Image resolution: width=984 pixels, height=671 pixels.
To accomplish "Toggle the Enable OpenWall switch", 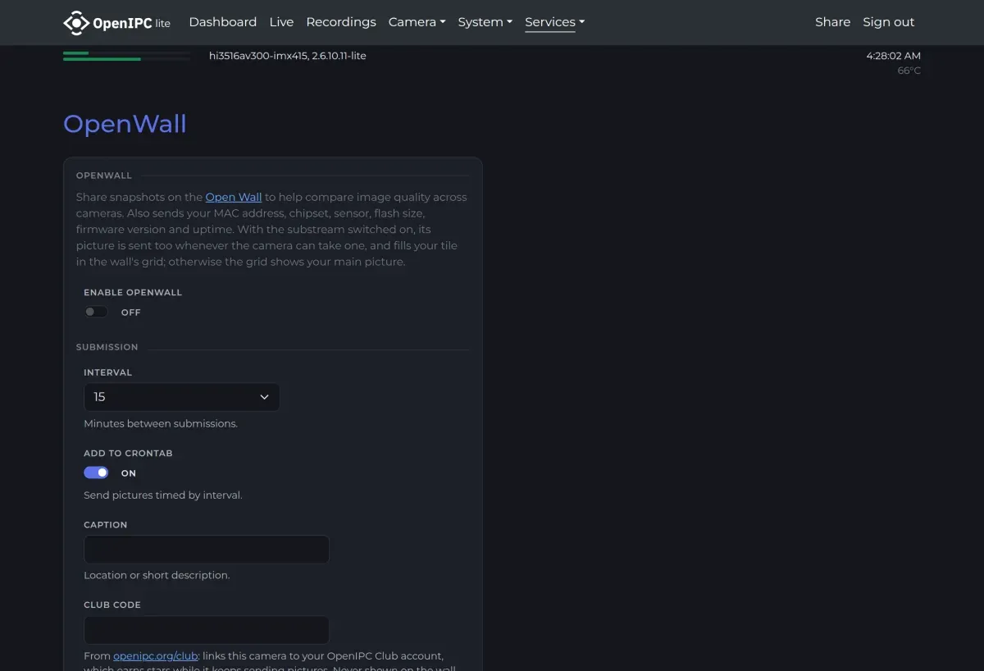I will point(96,312).
